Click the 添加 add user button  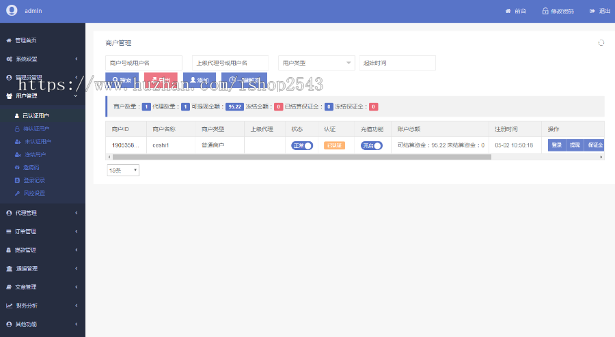200,80
